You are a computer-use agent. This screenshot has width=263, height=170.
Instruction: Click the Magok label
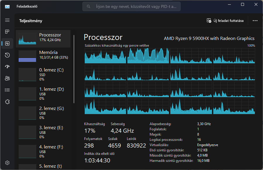point(155,134)
